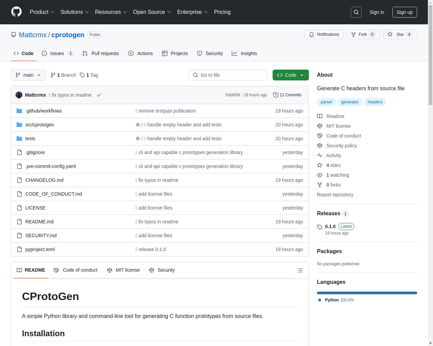Open LICENSE file
This screenshot has width=433, height=346.
36,208
